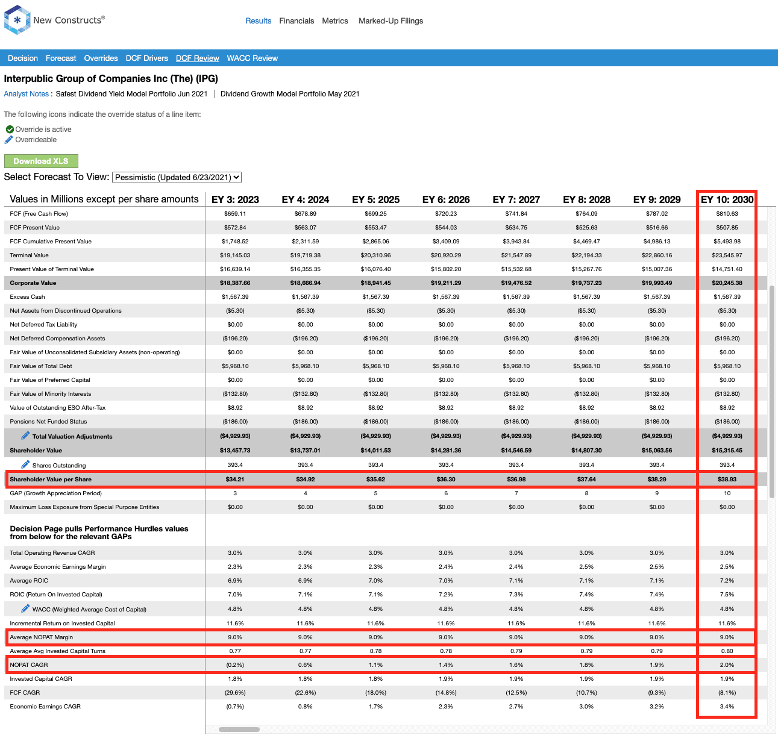Open the Select Forecast To View dropdown
Screen dimensions: 778x735
tap(177, 177)
